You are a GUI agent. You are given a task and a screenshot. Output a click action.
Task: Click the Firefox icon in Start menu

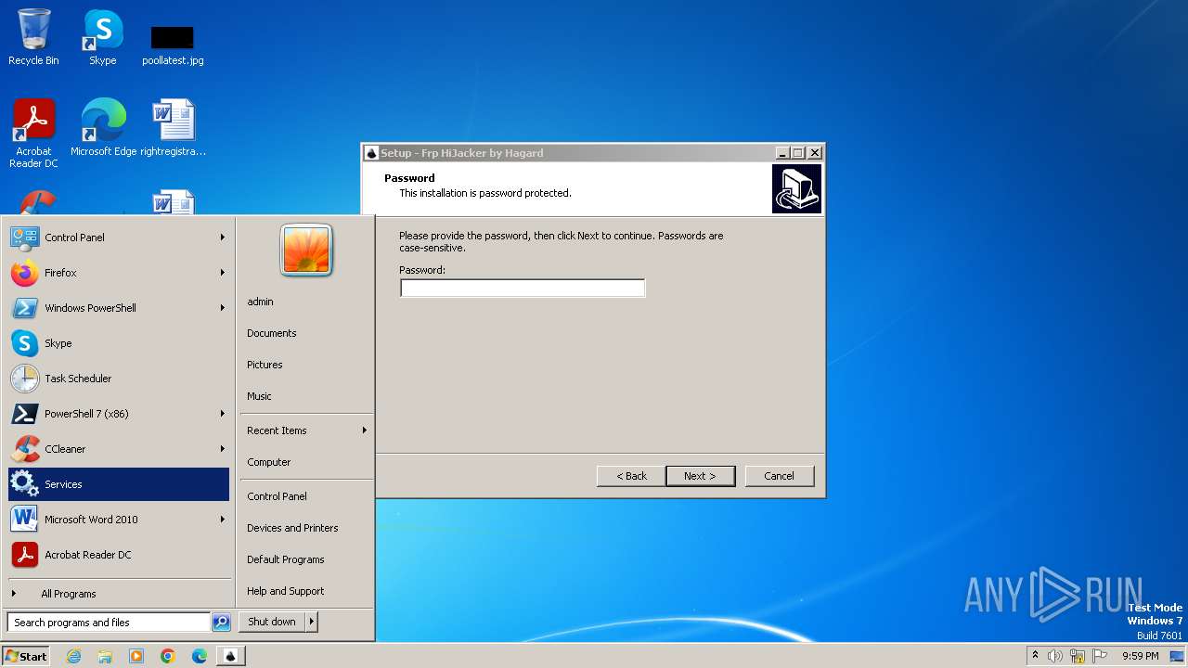[24, 273]
